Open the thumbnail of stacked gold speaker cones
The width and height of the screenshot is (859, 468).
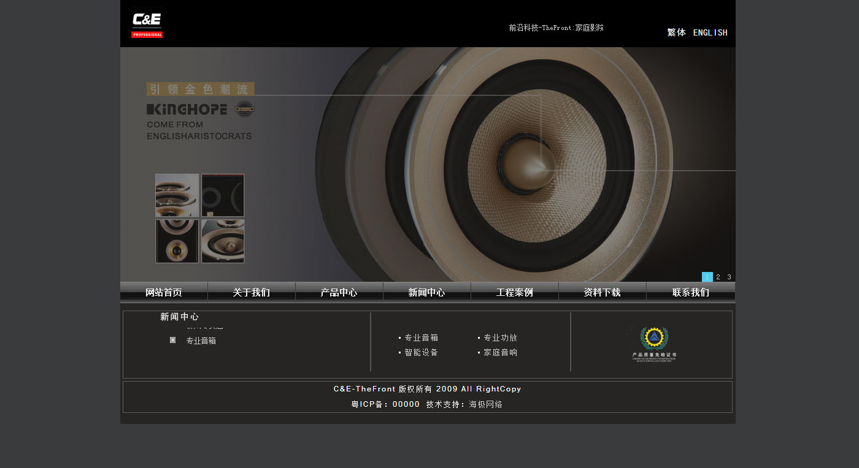(177, 195)
